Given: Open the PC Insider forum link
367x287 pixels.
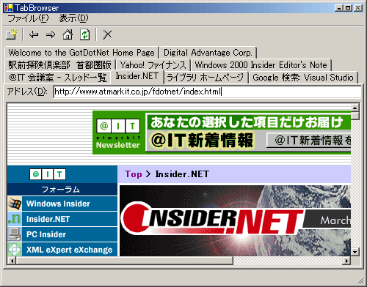Looking at the screenshot, I should pyautogui.click(x=46, y=234).
